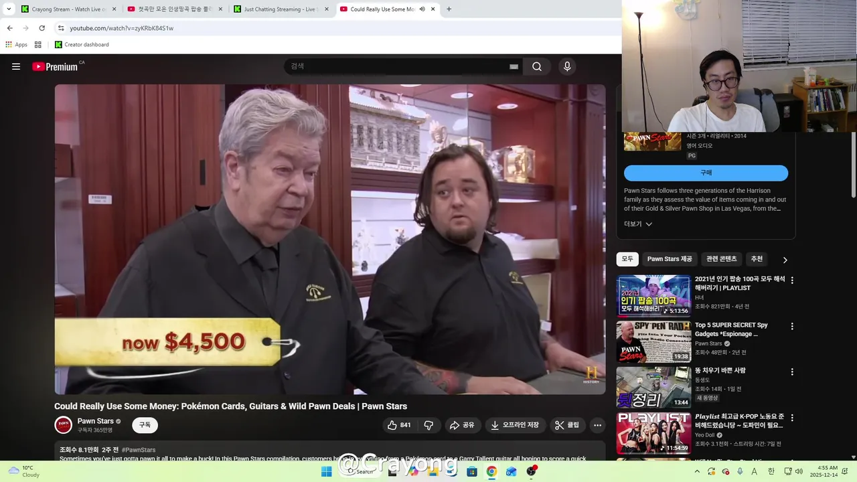Mute the Could Really Use Some Money tab
The height and width of the screenshot is (482, 857).
[x=422, y=9]
